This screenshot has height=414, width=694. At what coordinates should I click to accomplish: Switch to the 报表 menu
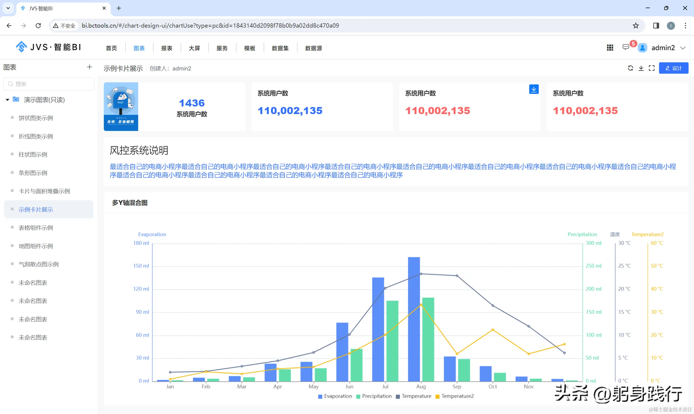[x=167, y=48]
